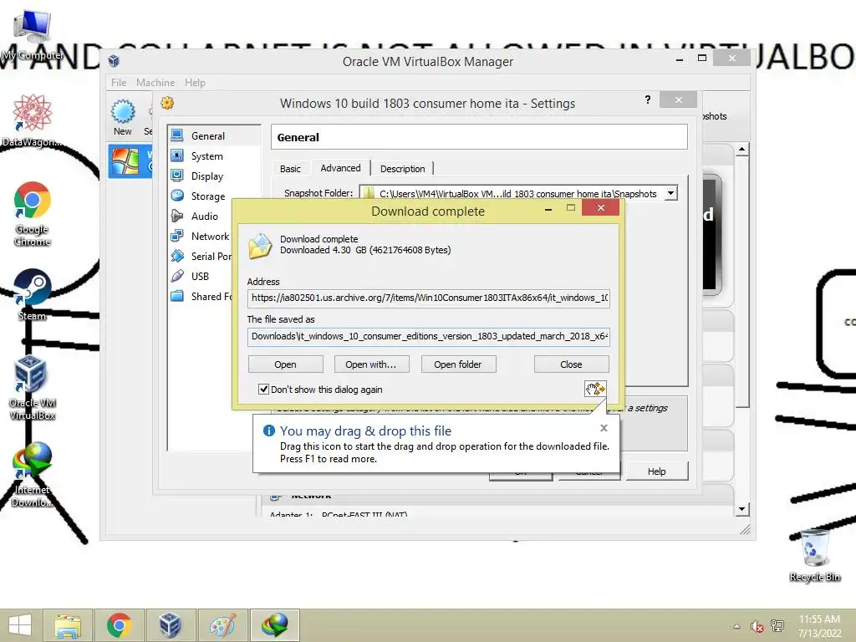Click the New machine icon in VirtualBox Manager
The height and width of the screenshot is (642, 856).
click(123, 117)
